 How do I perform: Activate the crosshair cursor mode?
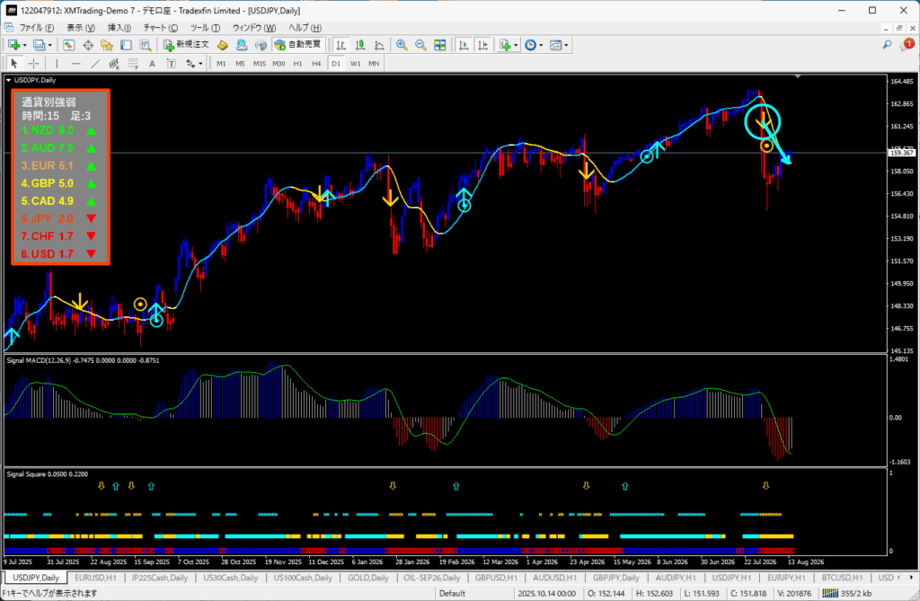(34, 64)
